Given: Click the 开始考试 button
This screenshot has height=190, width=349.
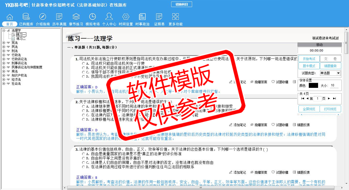Looking at the screenshot, I should (x=309, y=59).
